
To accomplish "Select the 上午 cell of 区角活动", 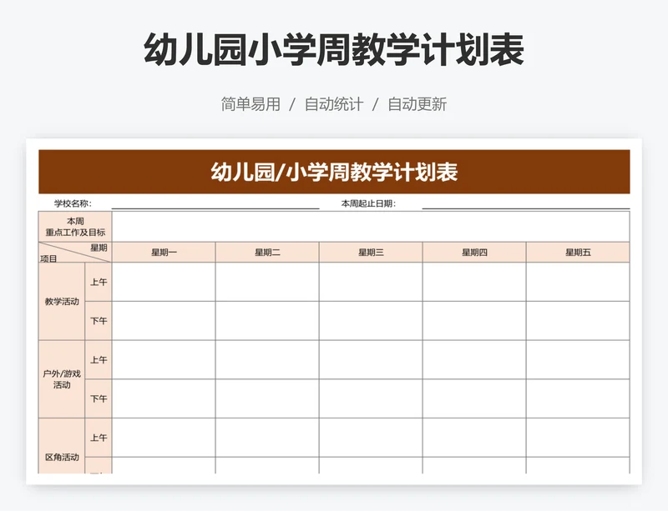I will coord(99,438).
